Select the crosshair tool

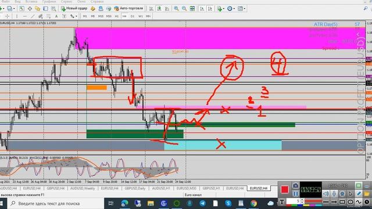(x=8, y=16)
